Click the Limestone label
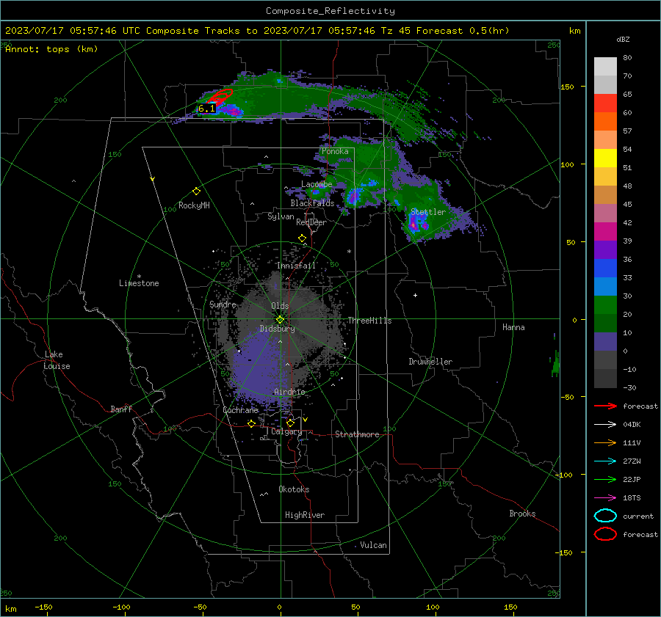 (139, 283)
